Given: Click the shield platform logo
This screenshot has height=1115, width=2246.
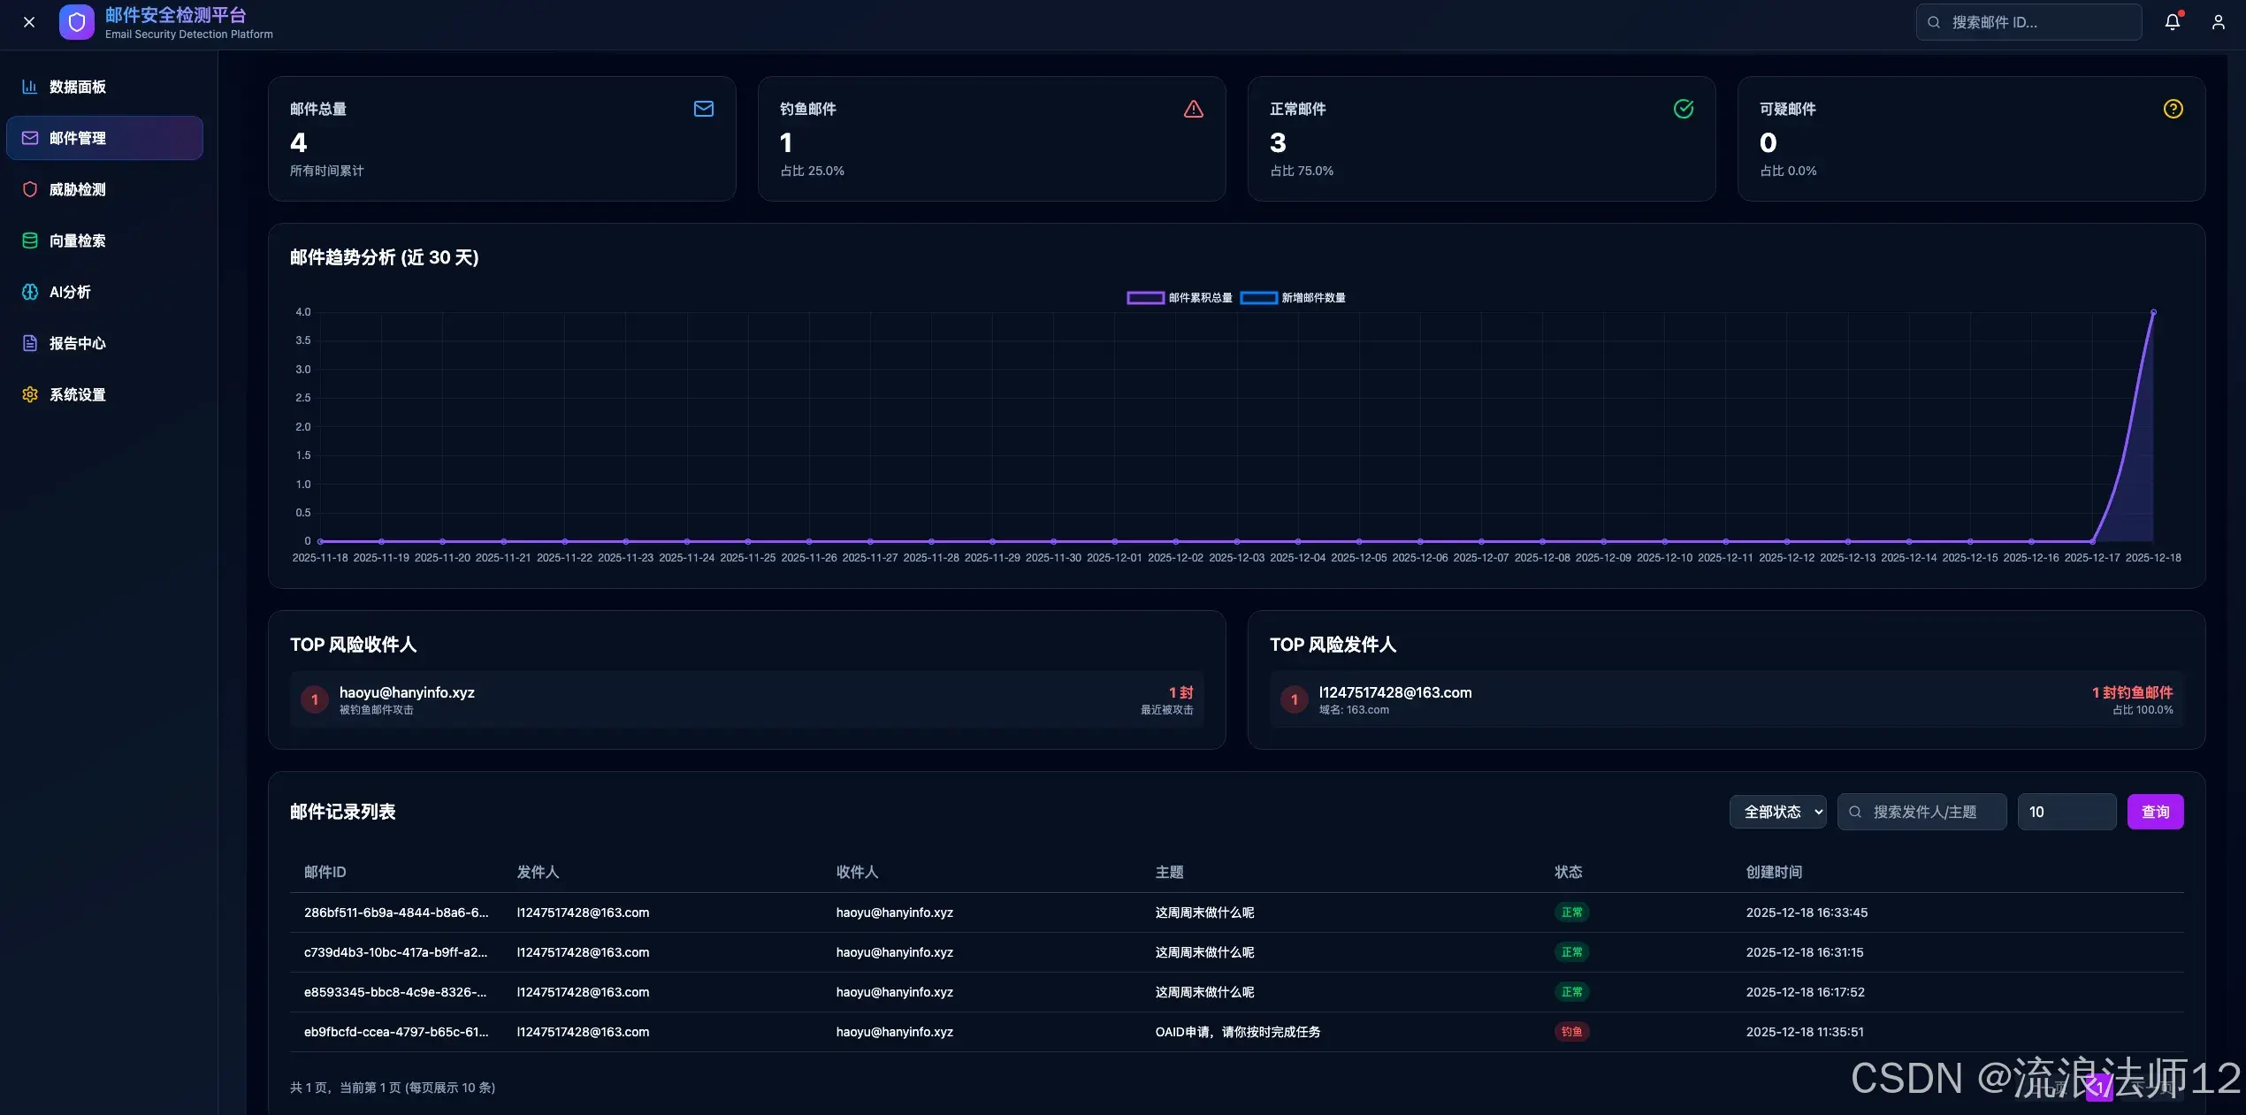Looking at the screenshot, I should (77, 22).
